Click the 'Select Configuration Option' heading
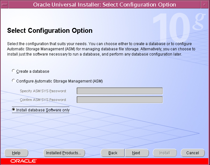 [50, 31]
